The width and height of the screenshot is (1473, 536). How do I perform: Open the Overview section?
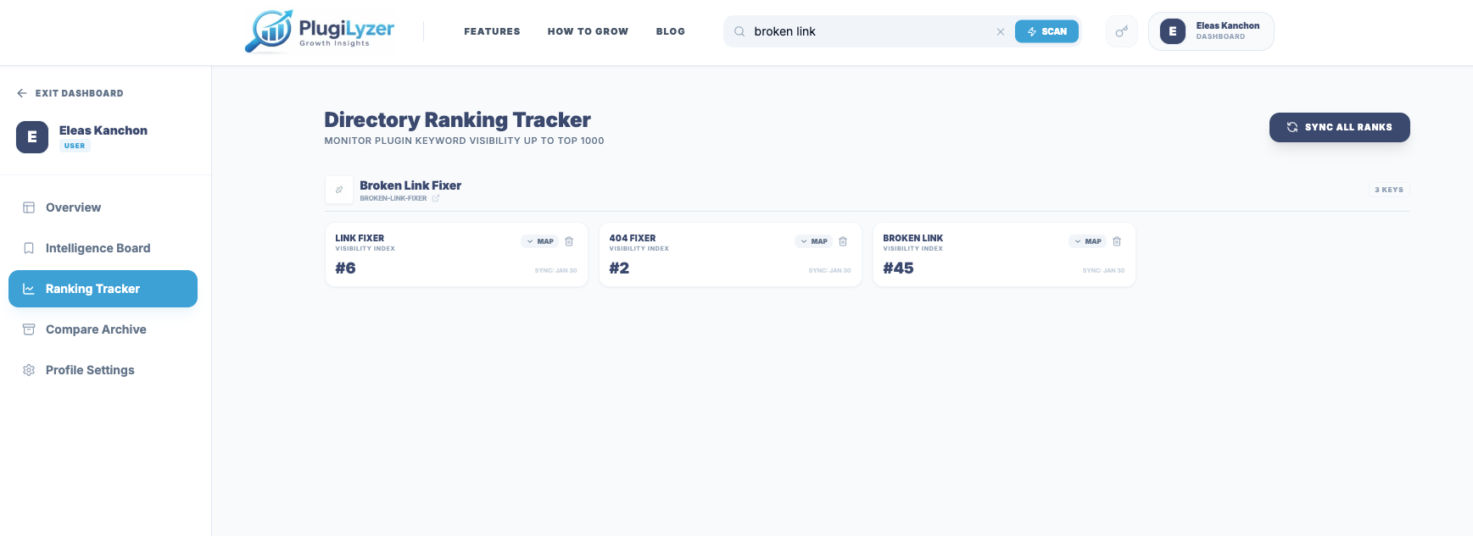[x=103, y=207]
